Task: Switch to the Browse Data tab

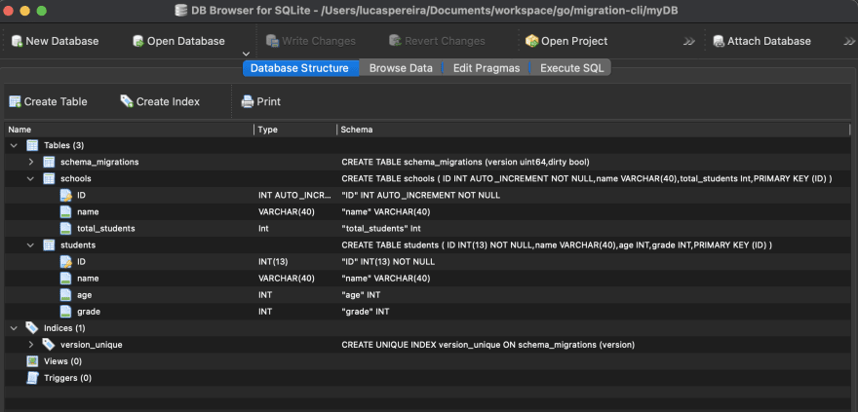Action: click(401, 68)
